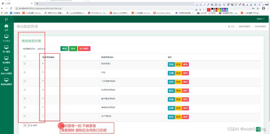Click the 基础数据管理 breadcrumb
270x134 pixels.
pyautogui.click(x=244, y=27)
